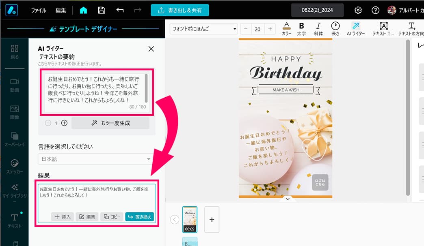Select the HAPPY text on canvas
The image size is (424, 246).
click(x=286, y=59)
